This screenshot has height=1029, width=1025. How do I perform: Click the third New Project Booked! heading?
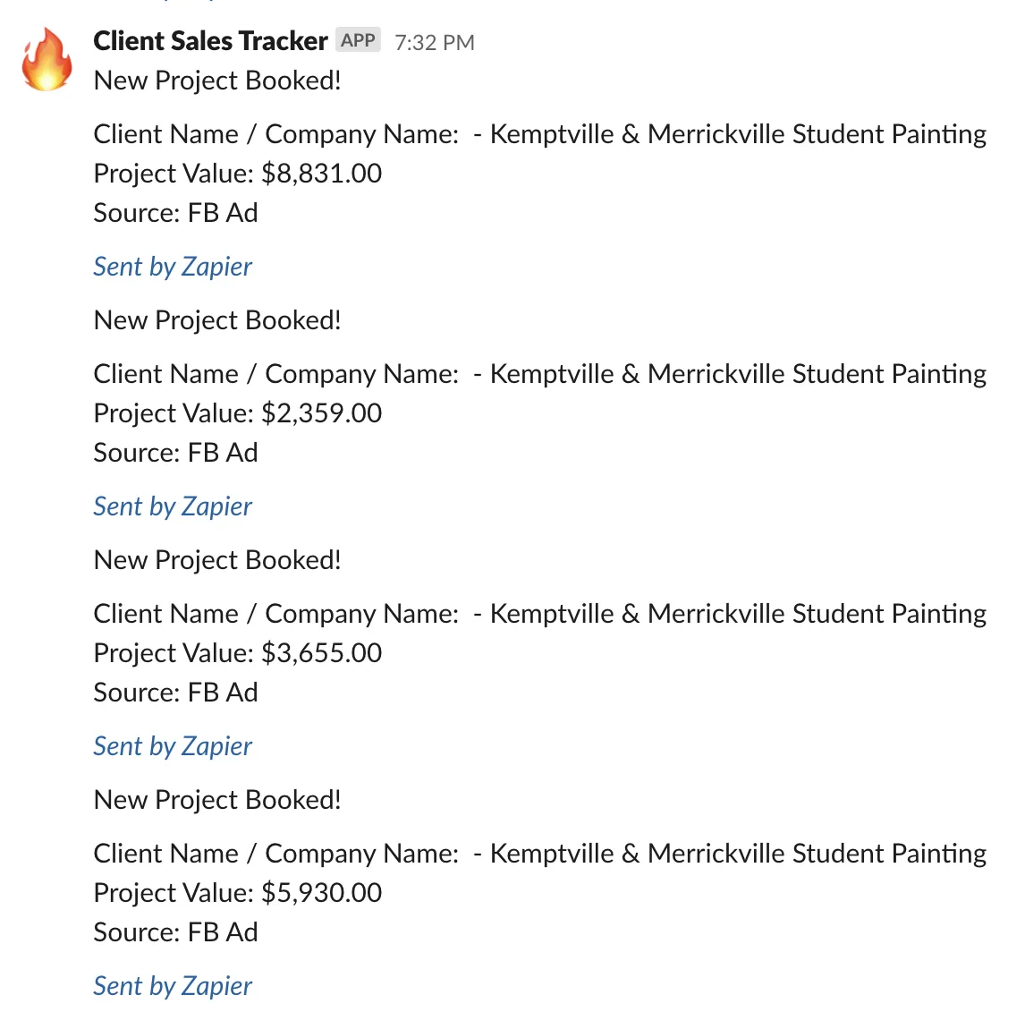[217, 560]
